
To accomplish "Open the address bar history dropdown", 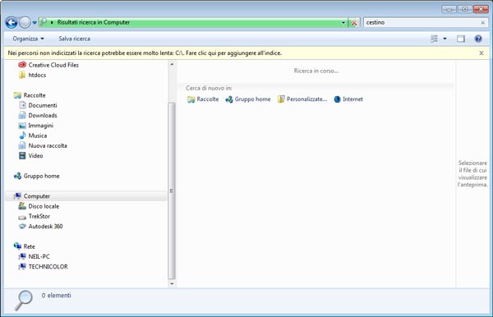I will [343, 23].
